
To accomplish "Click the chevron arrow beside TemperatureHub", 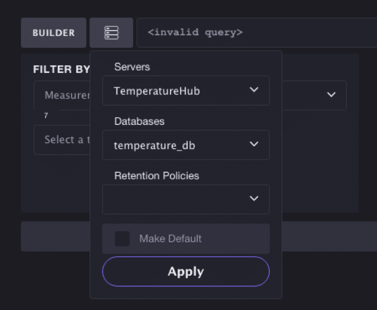I will coord(254,90).
